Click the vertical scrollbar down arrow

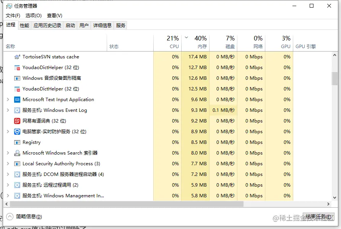point(335,198)
